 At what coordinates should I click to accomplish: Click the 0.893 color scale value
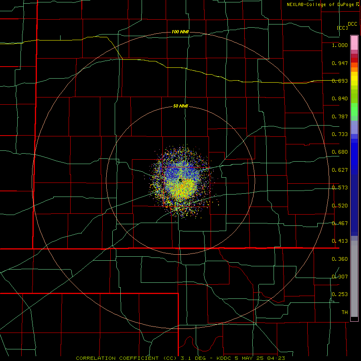pos(340,81)
